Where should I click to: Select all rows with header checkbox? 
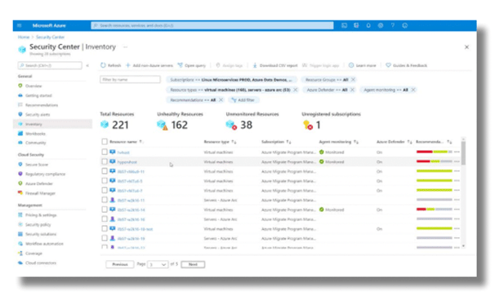point(105,142)
